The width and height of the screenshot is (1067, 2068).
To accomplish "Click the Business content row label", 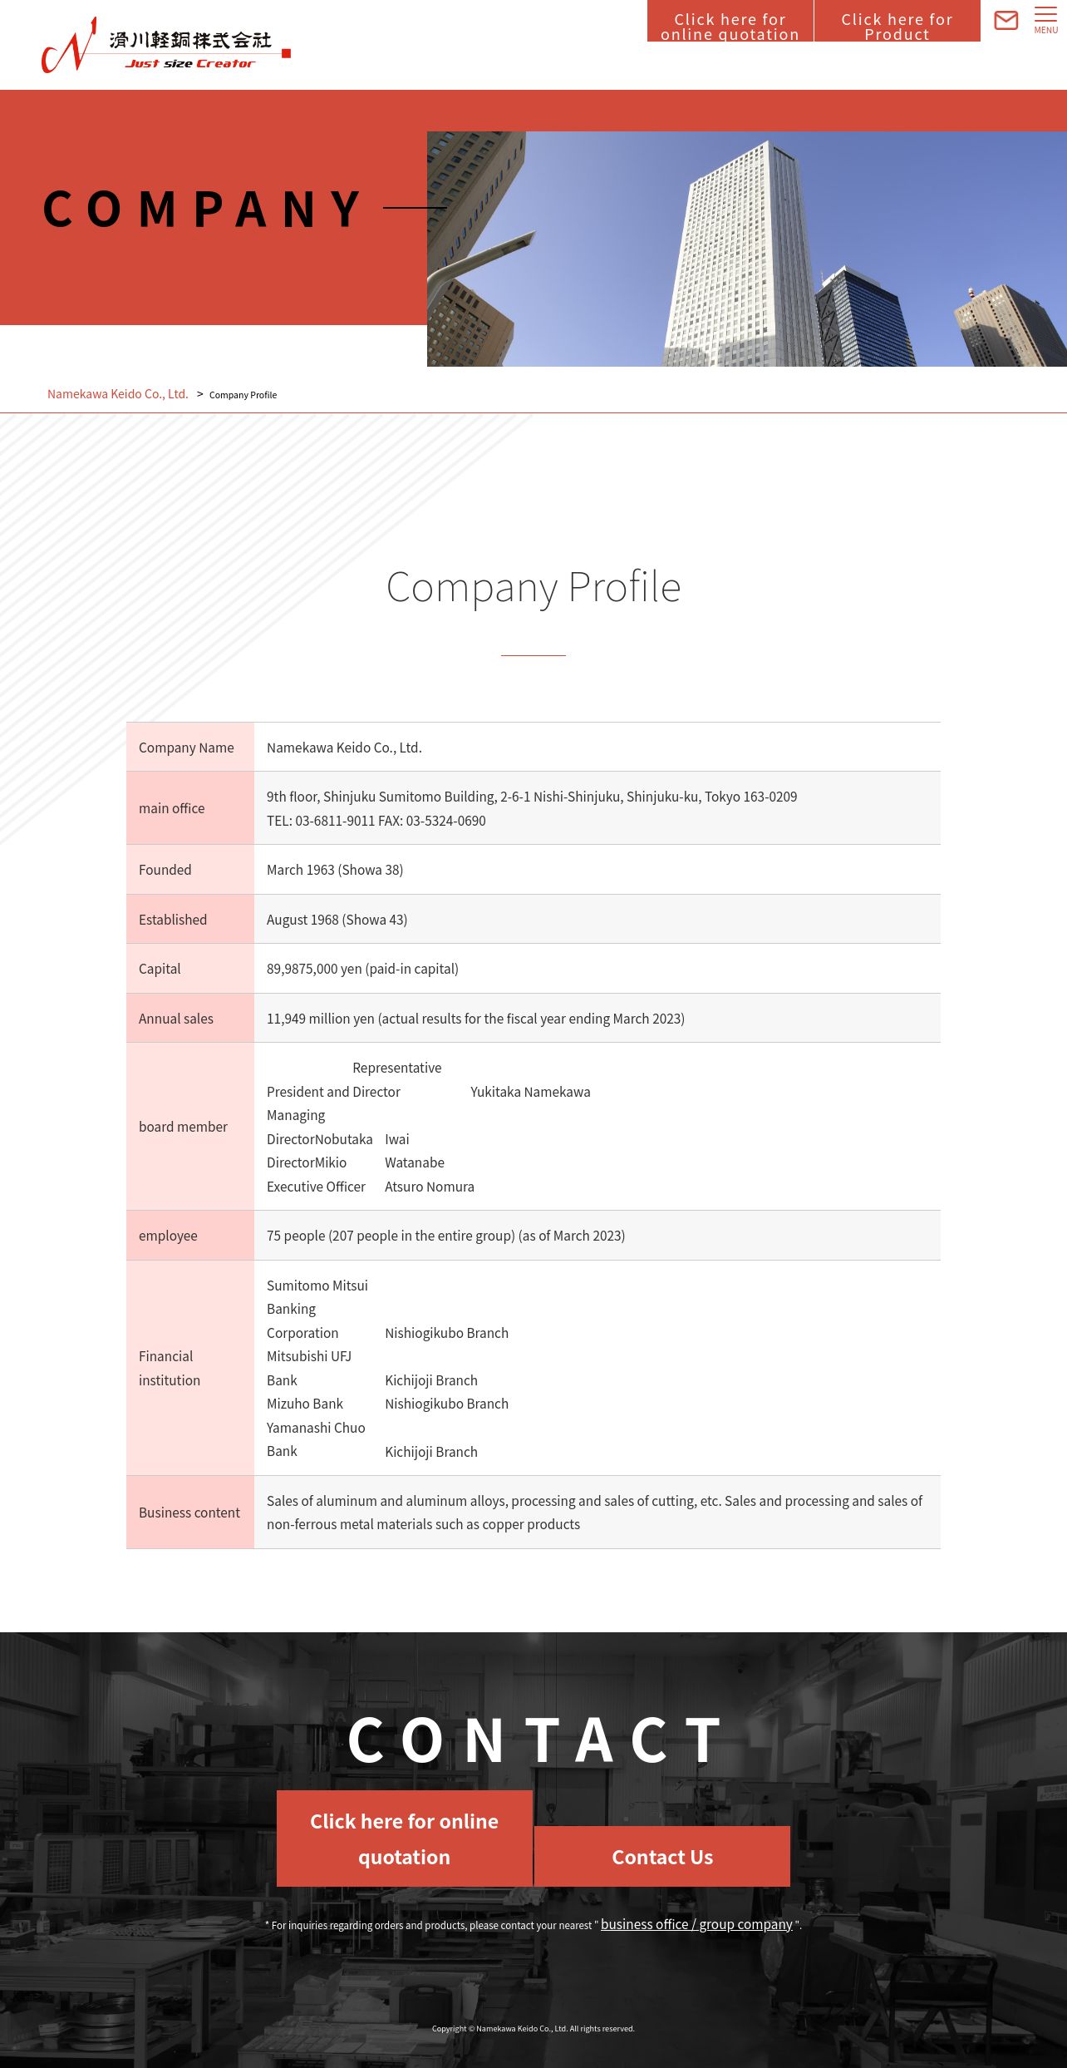I will tap(189, 1513).
